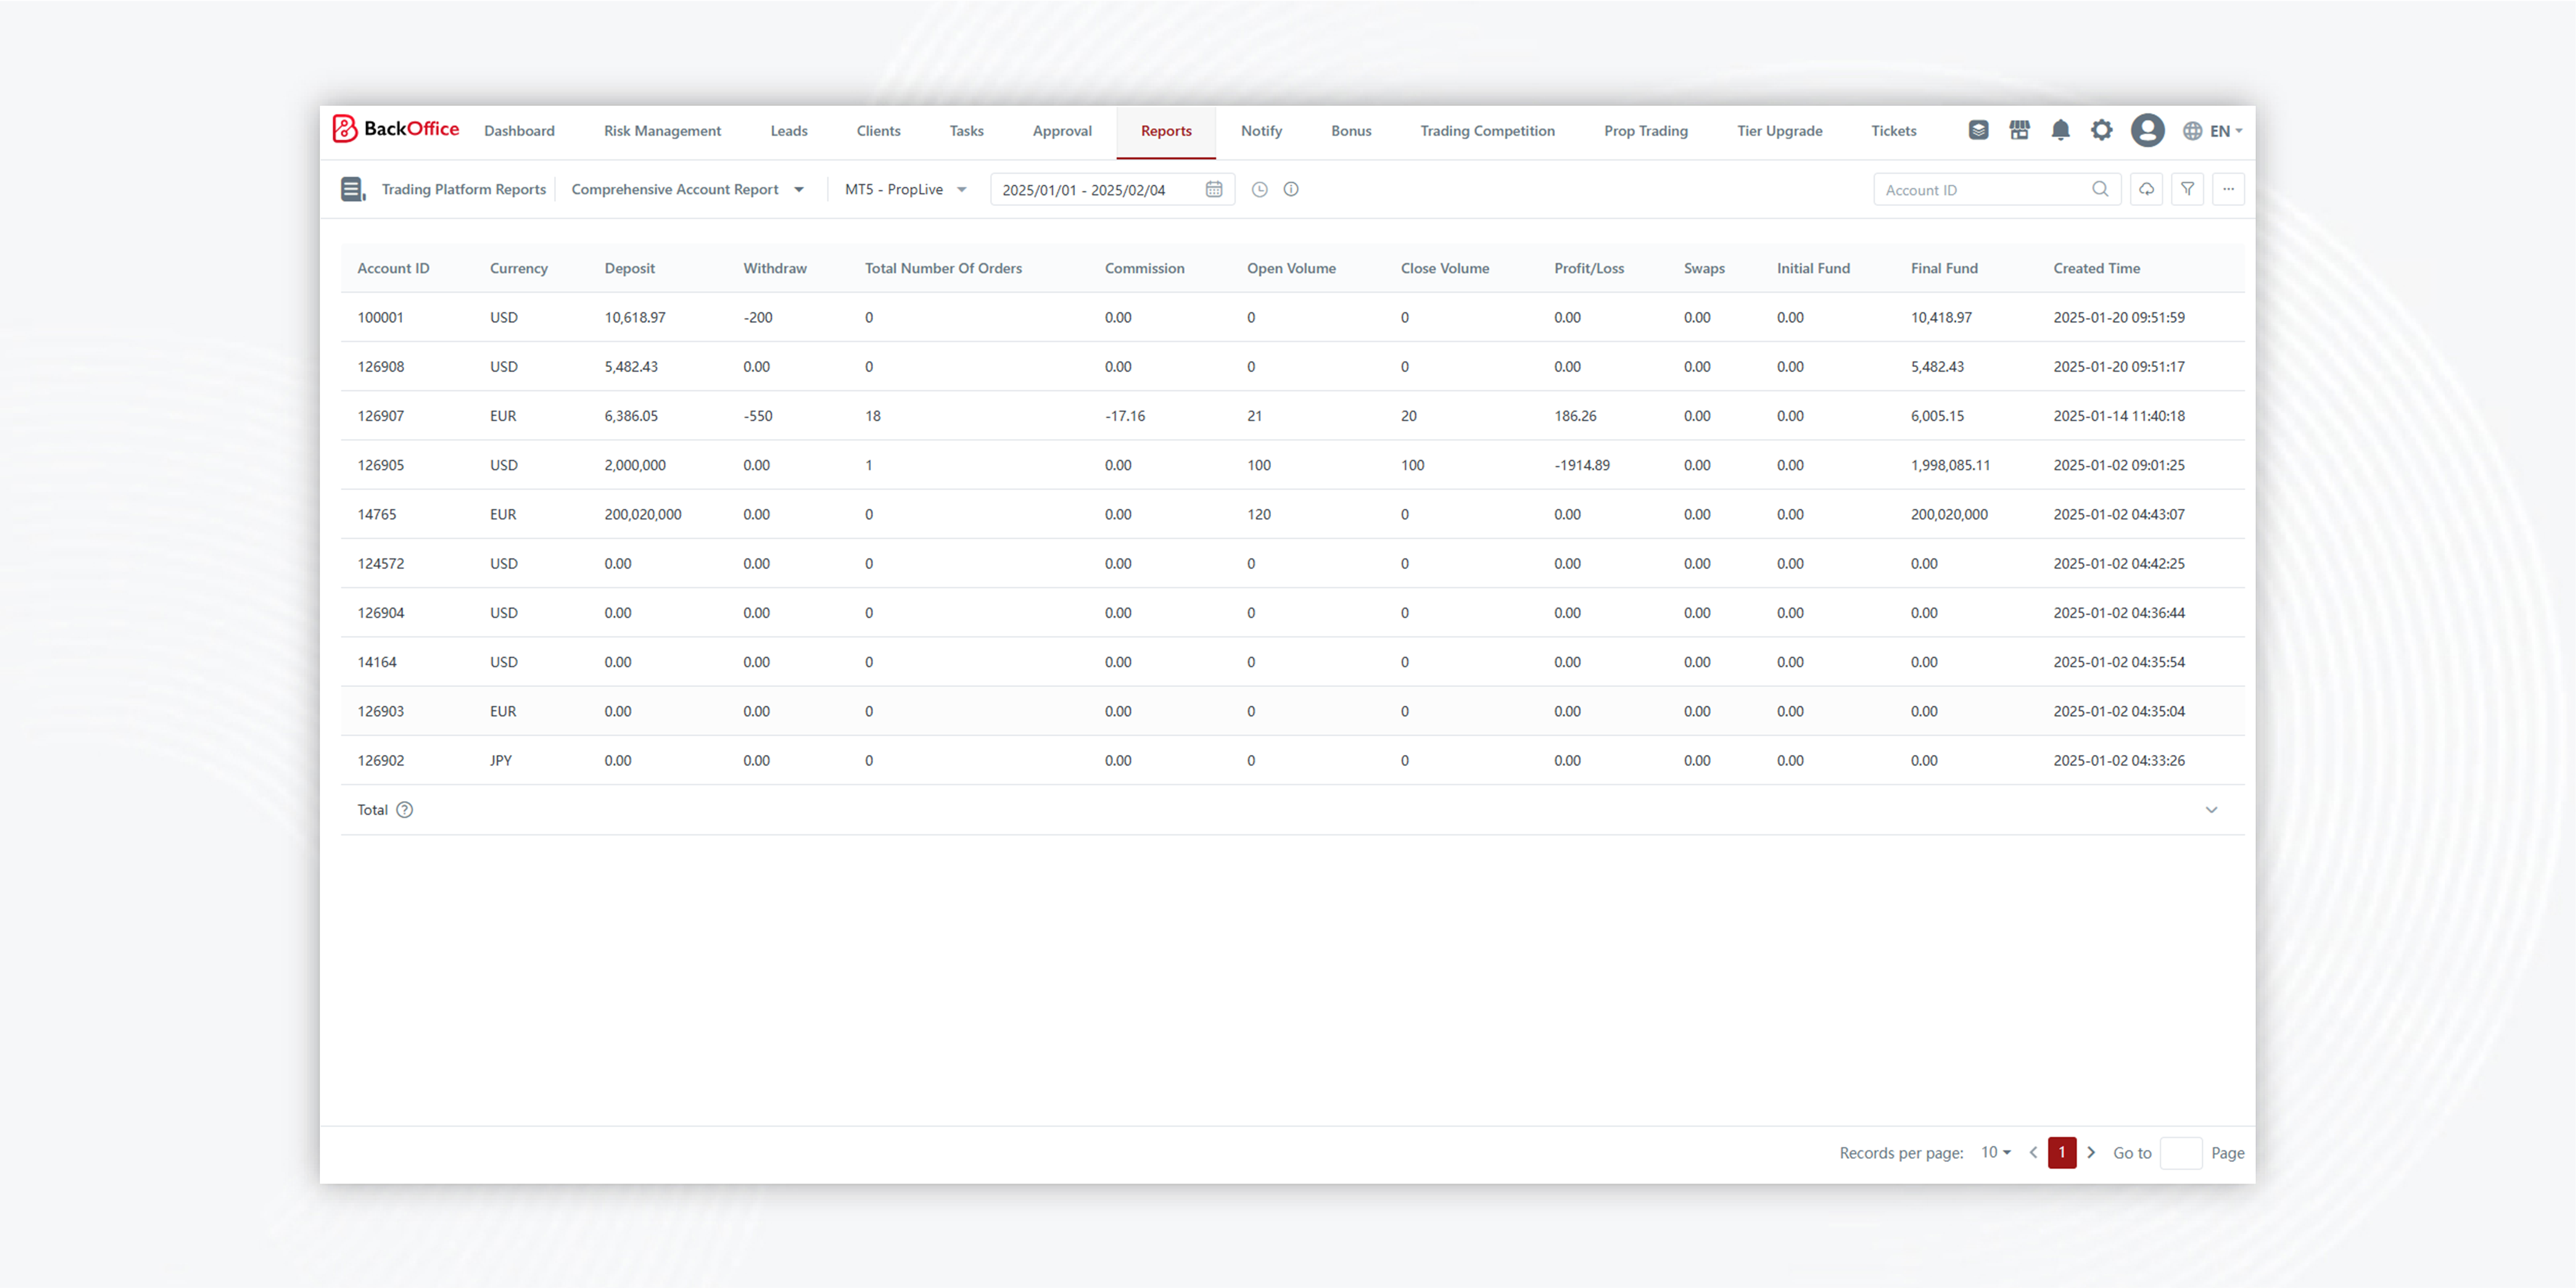This screenshot has height=1288, width=2576.
Task: Open the Approval tab
Action: tap(1062, 131)
